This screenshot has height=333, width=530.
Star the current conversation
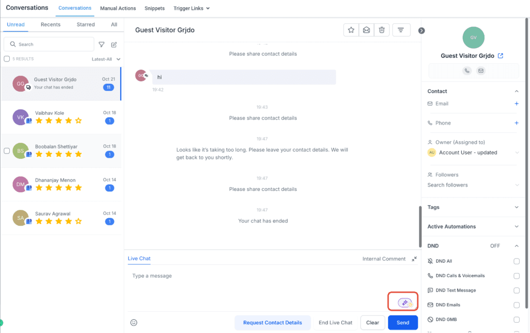[351, 29]
